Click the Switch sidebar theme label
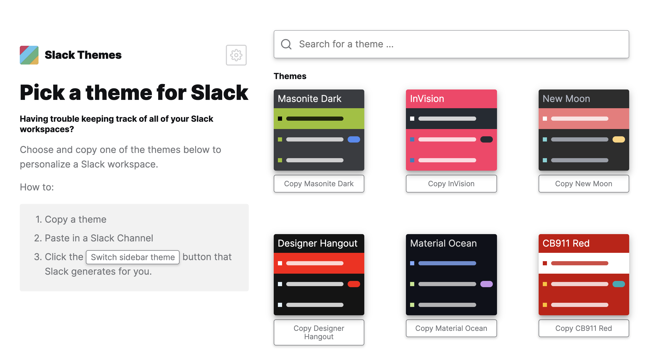Viewport: 650px width, 360px height. [x=133, y=257]
